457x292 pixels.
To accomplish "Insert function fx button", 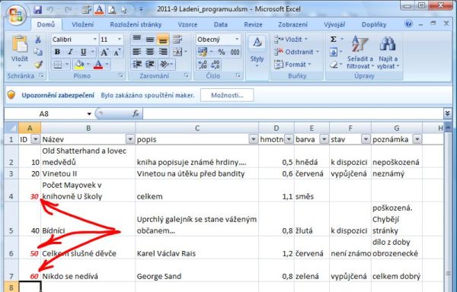I will (136, 113).
